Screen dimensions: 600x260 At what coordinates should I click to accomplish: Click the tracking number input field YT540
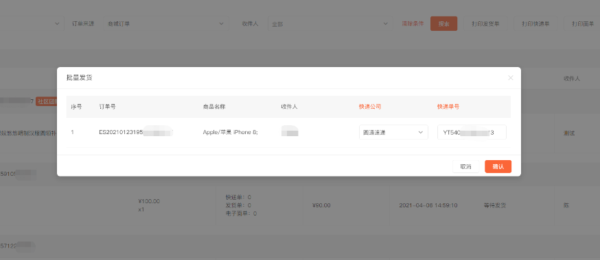tap(472, 132)
